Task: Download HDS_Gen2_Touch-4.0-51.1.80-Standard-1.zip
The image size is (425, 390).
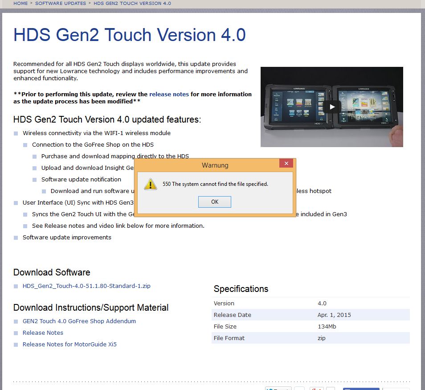Action: pyautogui.click(x=86, y=286)
